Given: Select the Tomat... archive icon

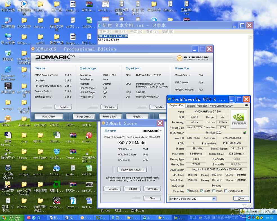Looking at the screenshot, I should coord(73,154).
